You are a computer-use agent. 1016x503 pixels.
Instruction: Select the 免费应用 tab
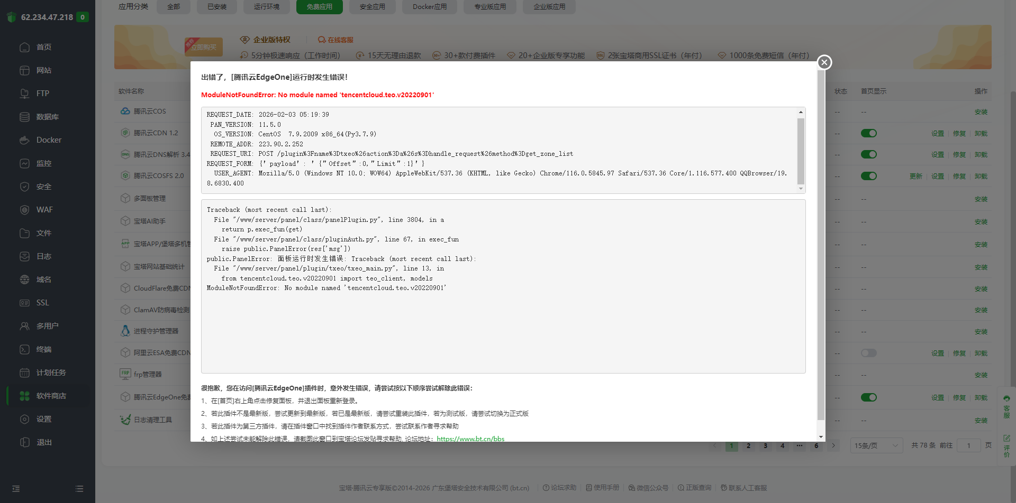click(320, 7)
